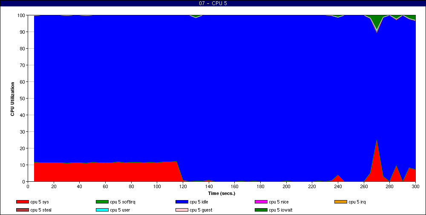Click the red cpu 5 sys legend swatch
The height and width of the screenshot is (215, 426).
(x=22, y=202)
